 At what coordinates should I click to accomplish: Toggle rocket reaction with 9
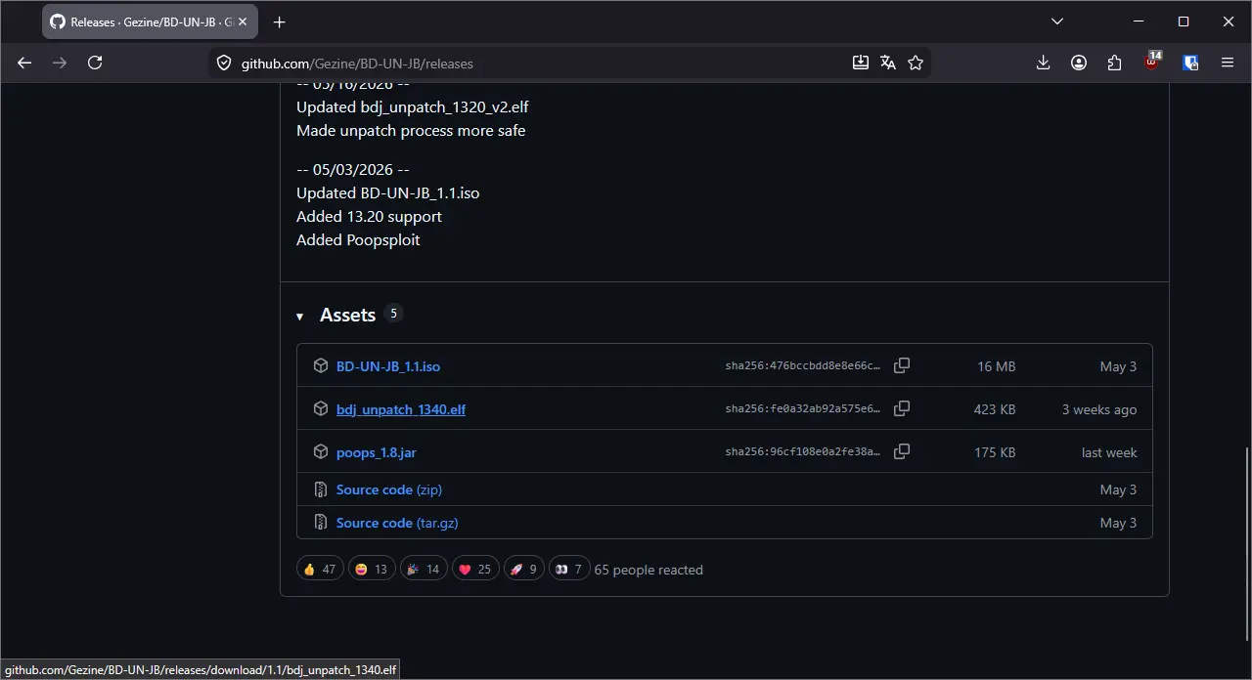(x=524, y=569)
